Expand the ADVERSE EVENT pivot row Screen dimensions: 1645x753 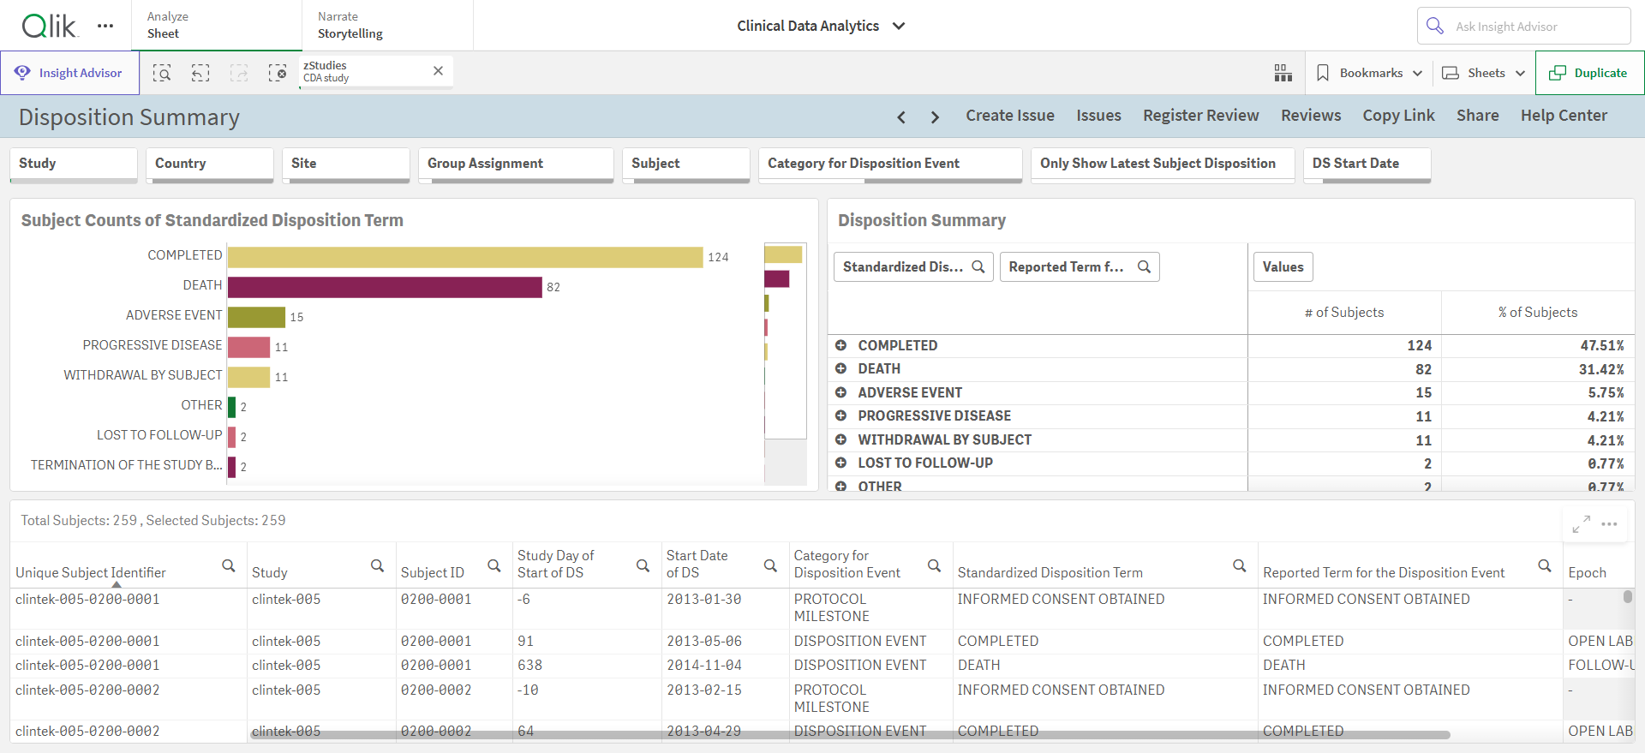(841, 392)
